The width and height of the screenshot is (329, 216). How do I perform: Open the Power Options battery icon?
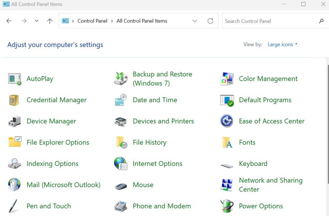click(x=227, y=206)
